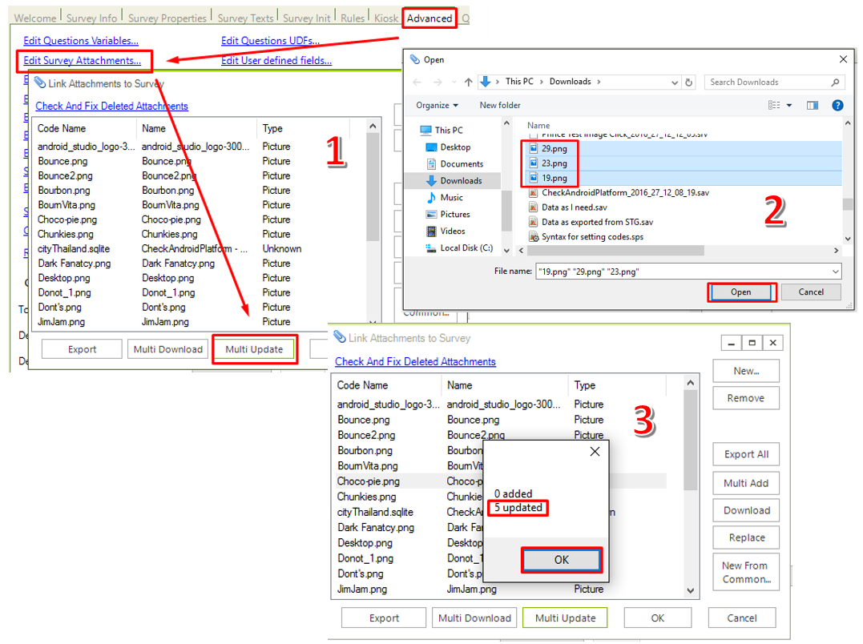Change the file view layout icon
The image size is (863, 644).
coord(774,105)
